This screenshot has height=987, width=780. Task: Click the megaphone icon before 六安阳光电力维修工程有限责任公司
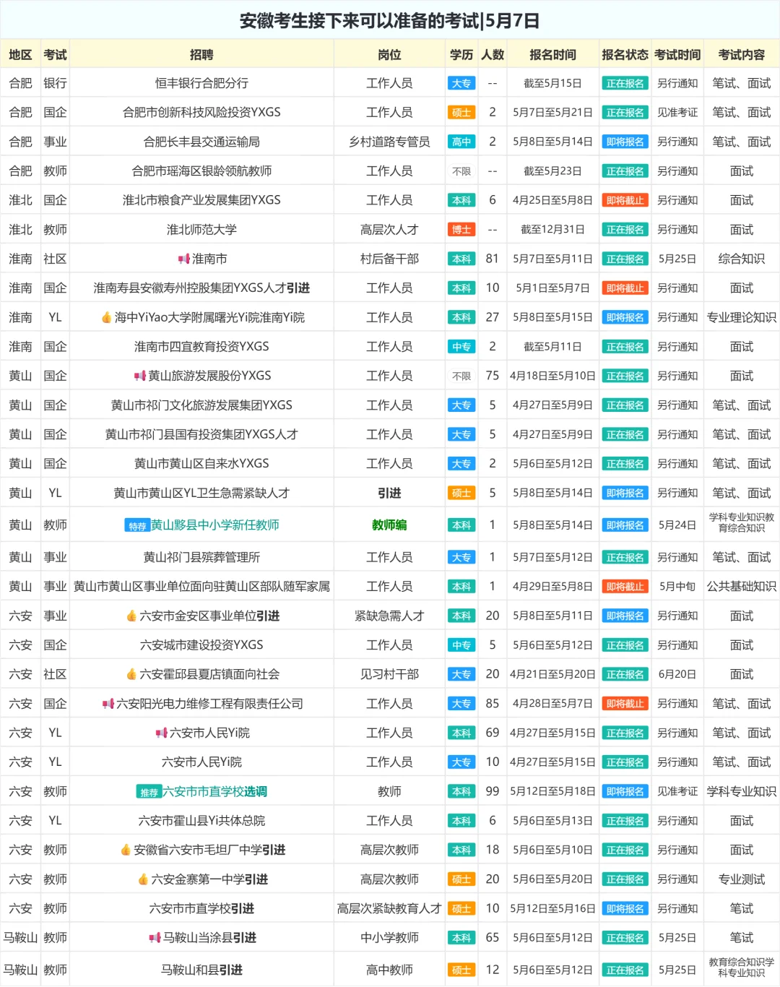coord(108,704)
